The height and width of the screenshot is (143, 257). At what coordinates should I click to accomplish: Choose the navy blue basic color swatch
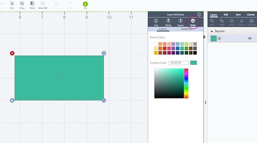(178, 53)
